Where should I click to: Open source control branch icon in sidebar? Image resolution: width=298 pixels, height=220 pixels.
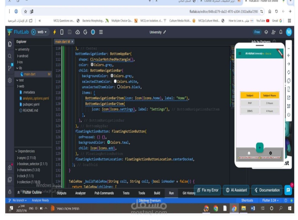click(x=10, y=68)
